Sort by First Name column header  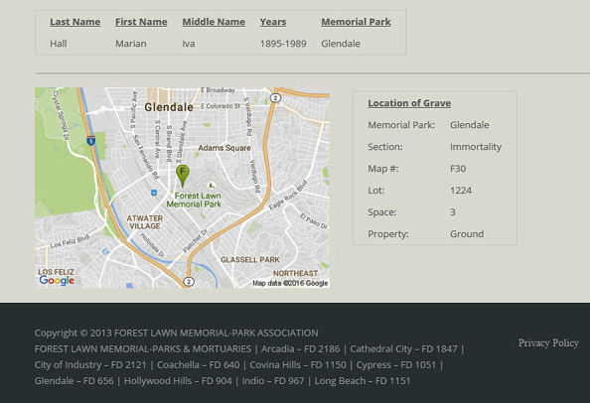coord(141,22)
